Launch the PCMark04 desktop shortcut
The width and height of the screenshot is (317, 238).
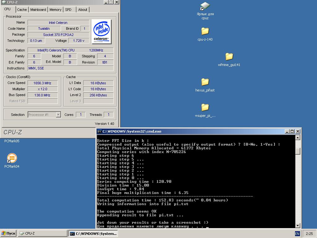tap(12, 161)
